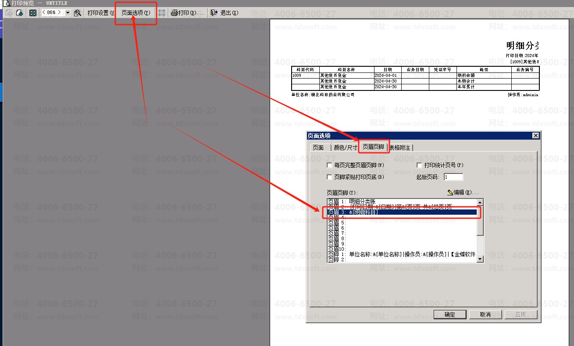This screenshot has height=346, width=574.
Task: Select the empty 页眉 9 row
Action: 402,244
